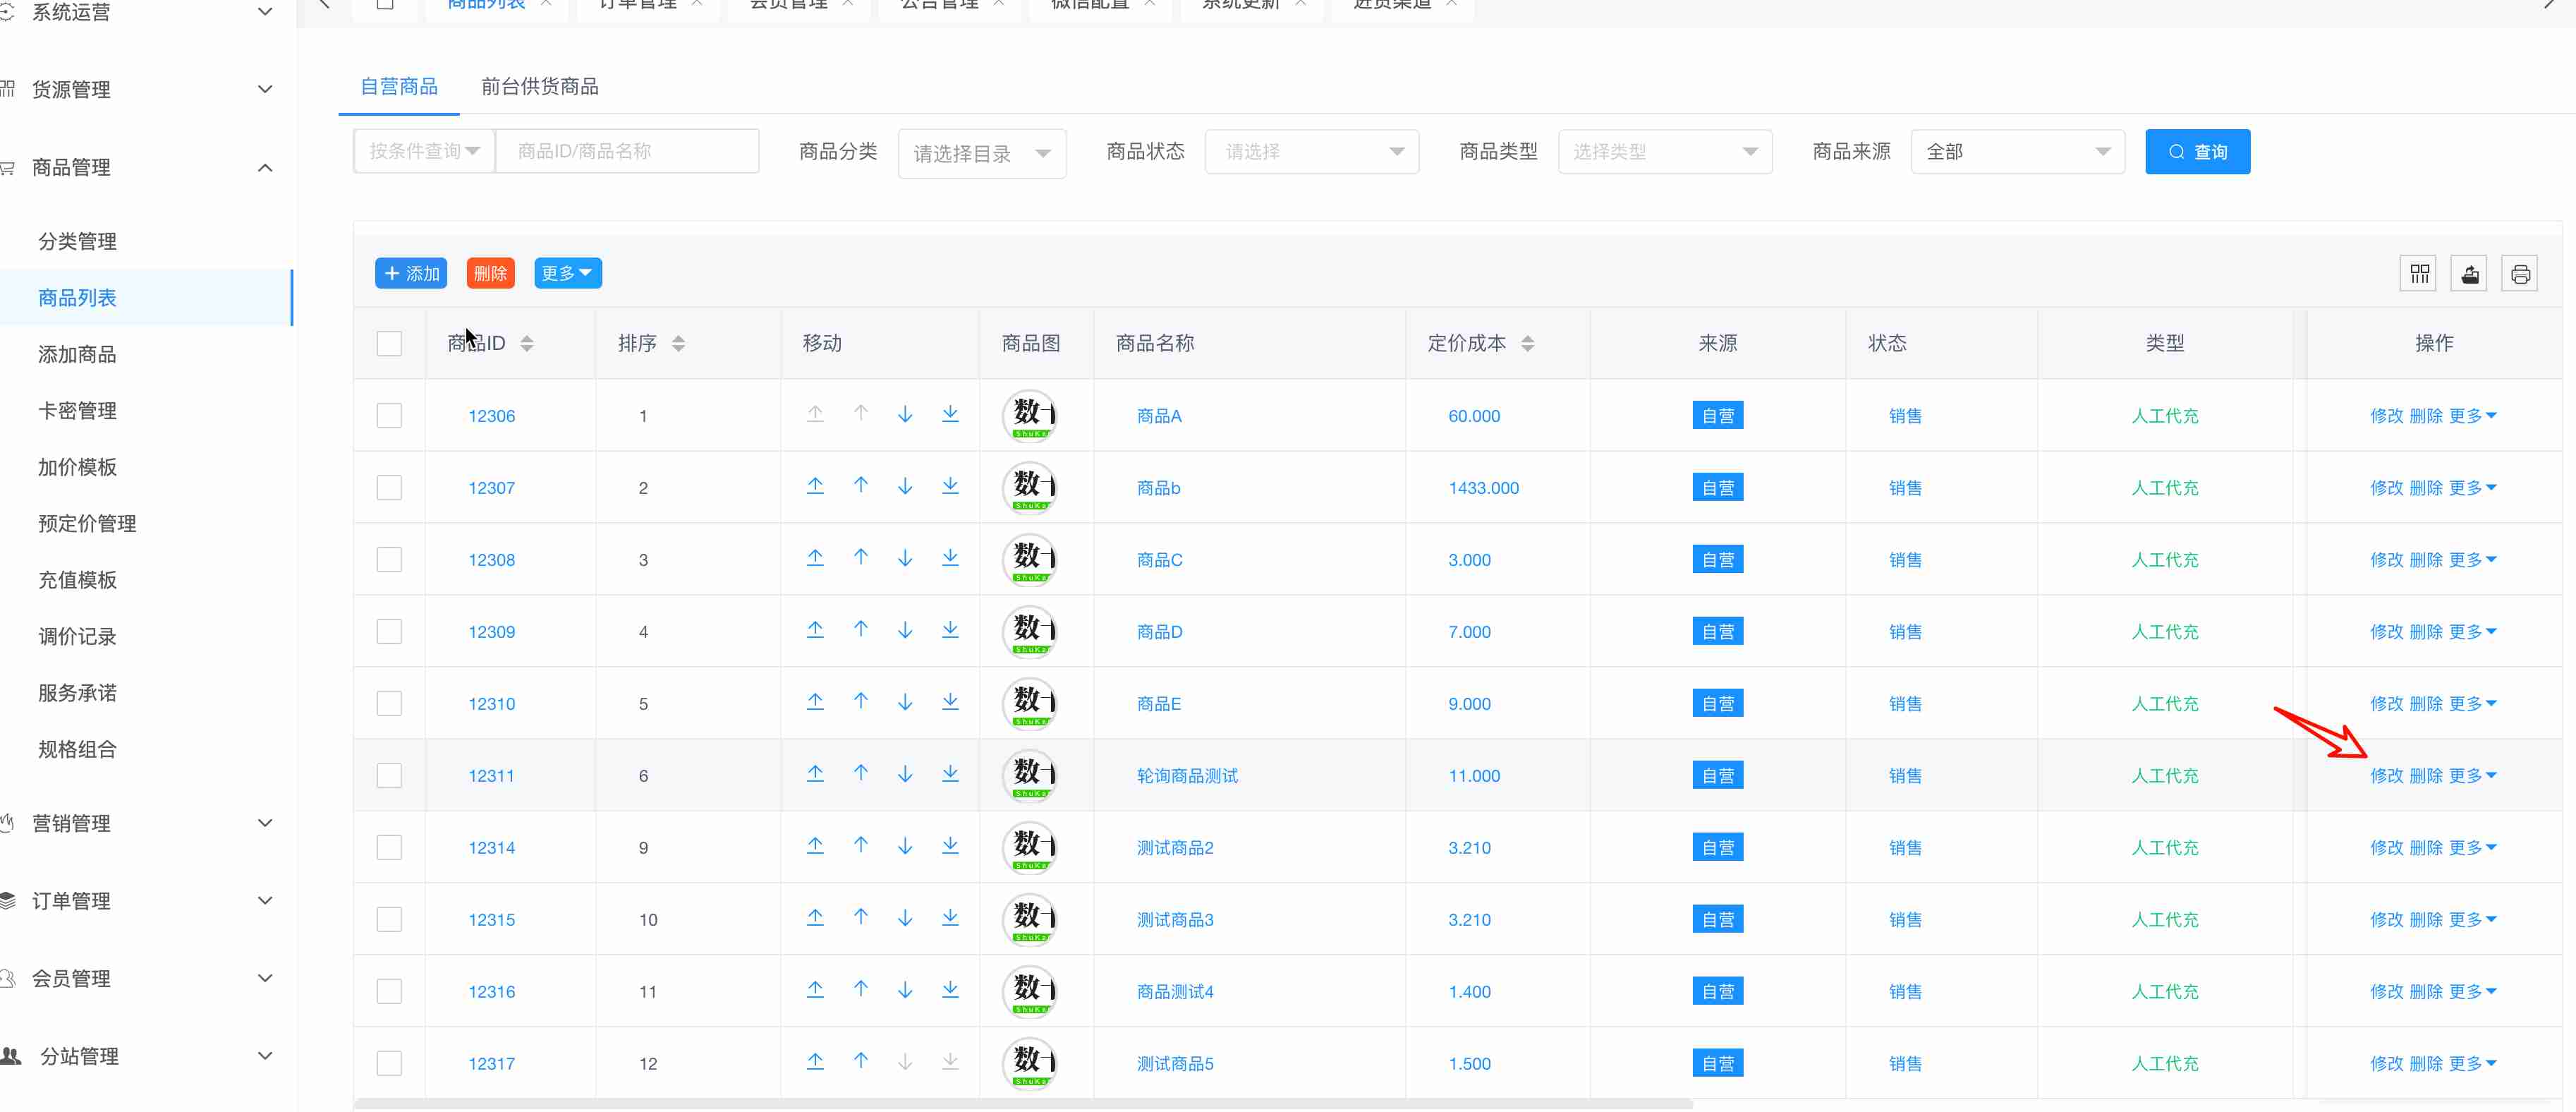Move product 12308 up one row

tap(860, 558)
